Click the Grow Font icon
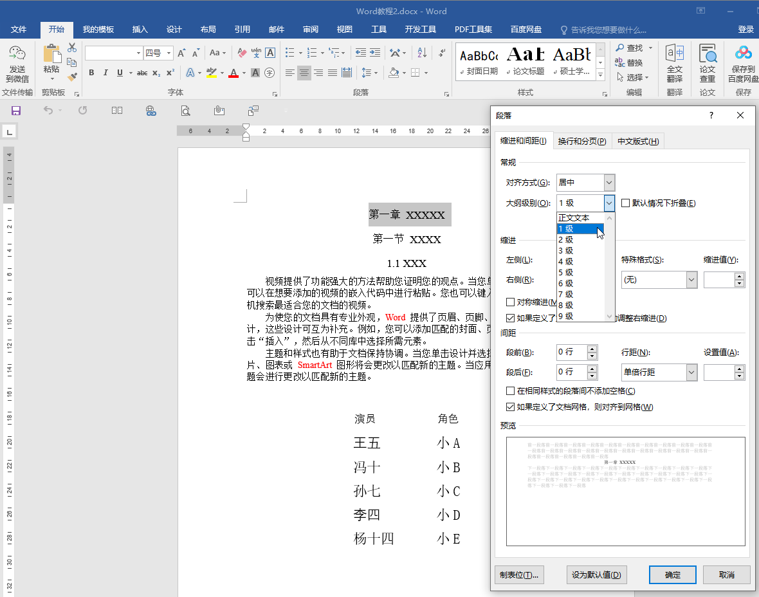Screen dimensions: 759x597 coord(181,53)
